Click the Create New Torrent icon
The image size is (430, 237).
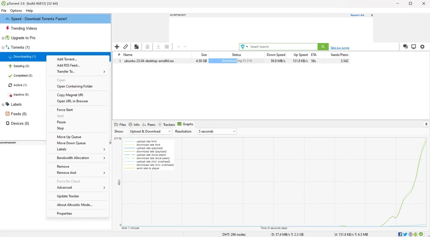pos(136,47)
